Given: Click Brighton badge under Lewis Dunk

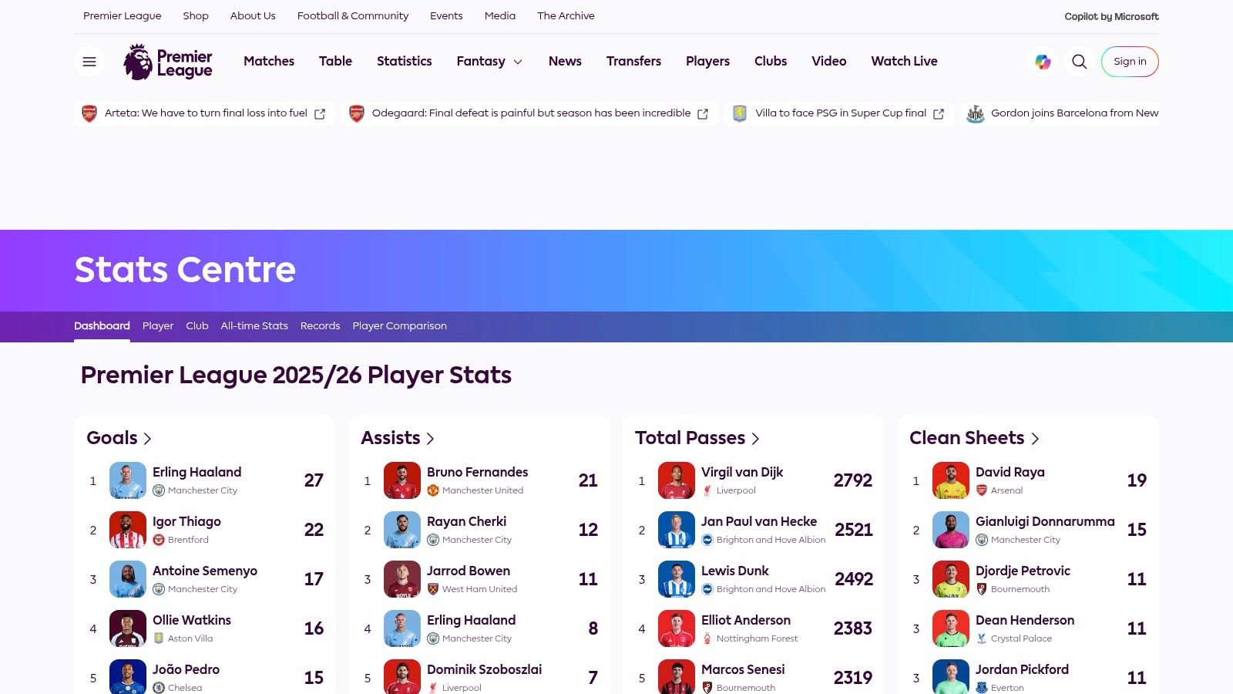Looking at the screenshot, I should 707,589.
